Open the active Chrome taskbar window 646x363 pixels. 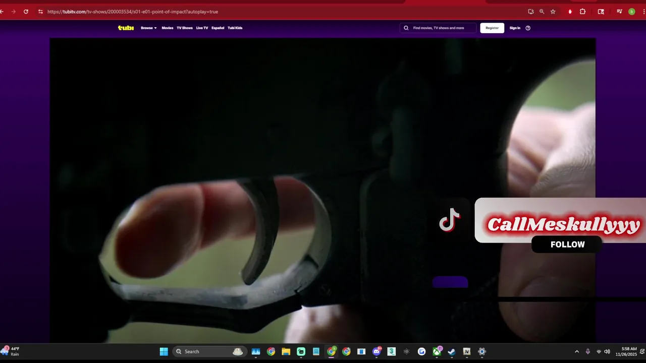click(331, 351)
